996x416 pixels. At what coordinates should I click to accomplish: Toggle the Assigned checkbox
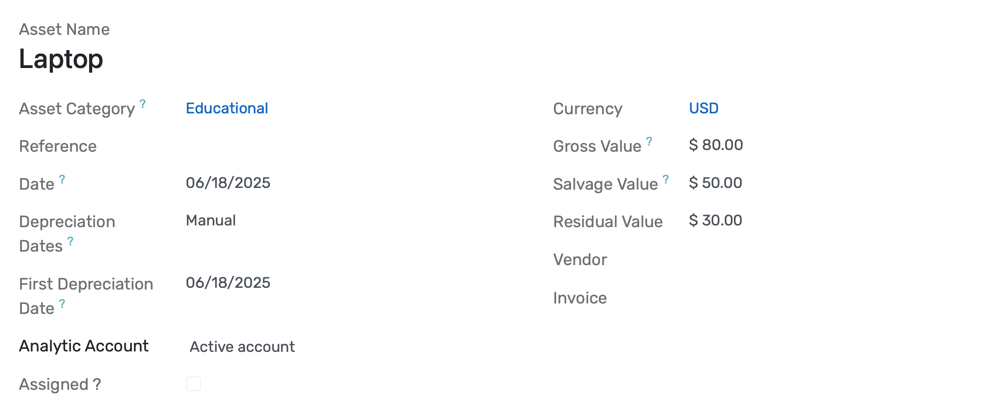pyautogui.click(x=194, y=384)
